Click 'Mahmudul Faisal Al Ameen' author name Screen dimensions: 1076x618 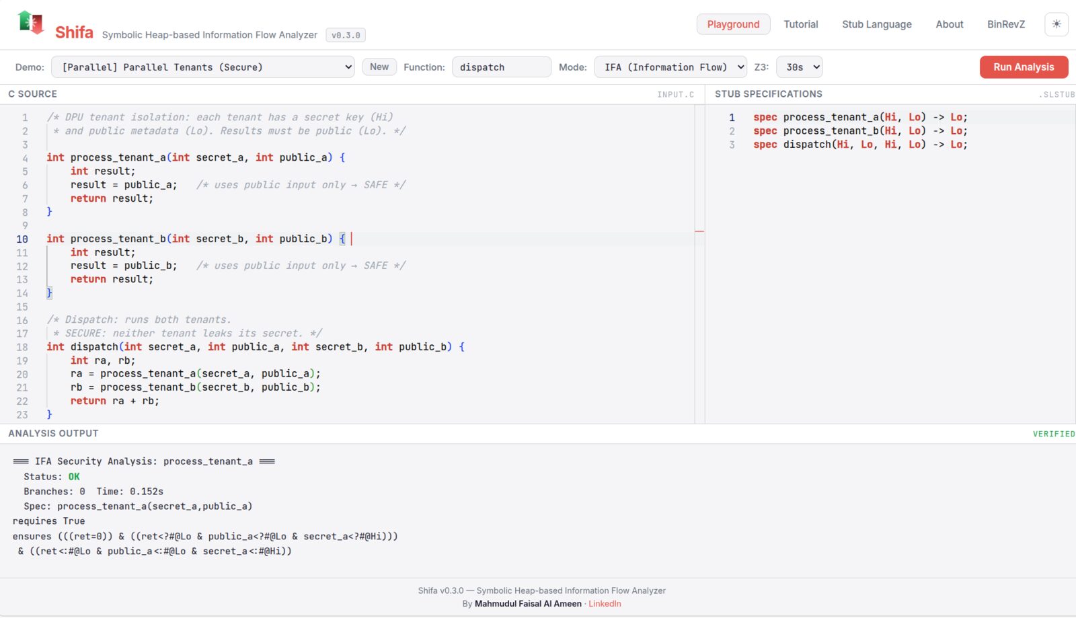528,604
